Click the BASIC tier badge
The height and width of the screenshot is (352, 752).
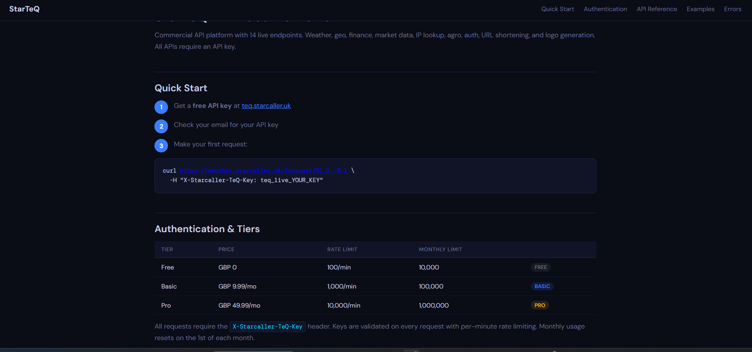click(542, 287)
